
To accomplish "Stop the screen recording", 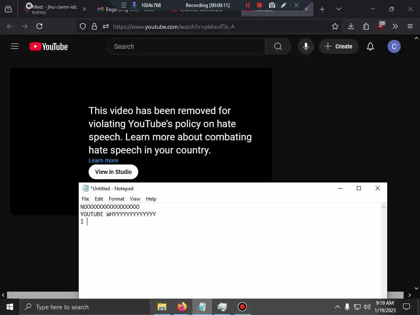I will tap(259, 5).
